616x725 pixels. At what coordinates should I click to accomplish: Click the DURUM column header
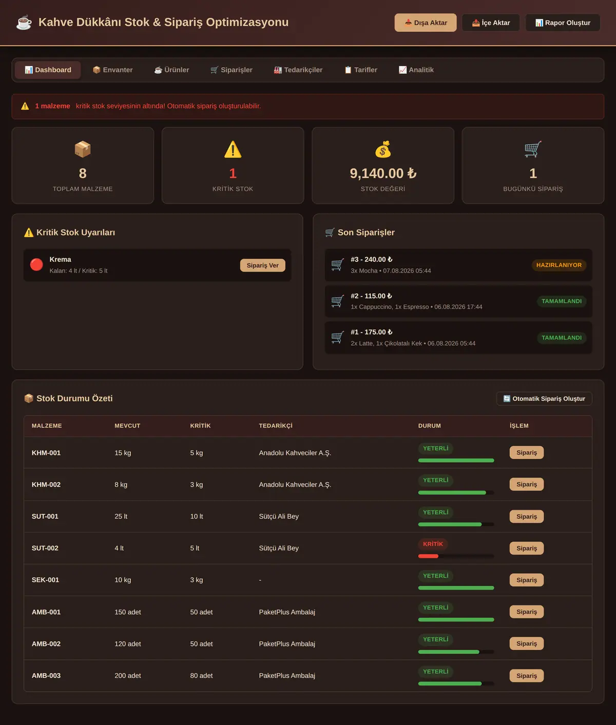point(430,426)
